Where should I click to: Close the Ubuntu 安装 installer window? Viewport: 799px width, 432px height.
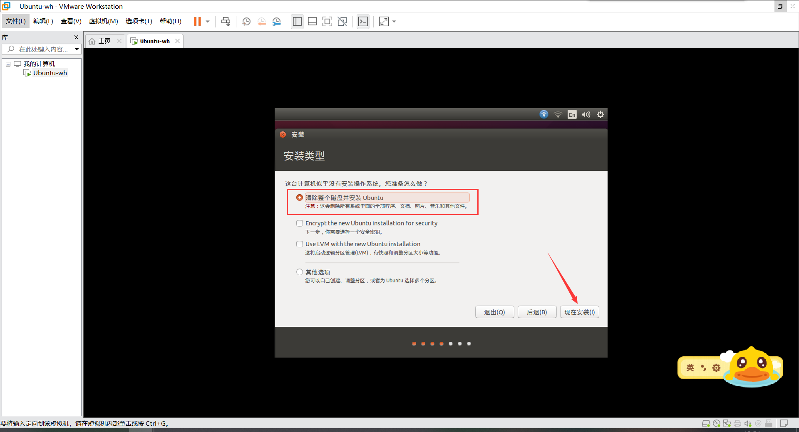pos(283,134)
